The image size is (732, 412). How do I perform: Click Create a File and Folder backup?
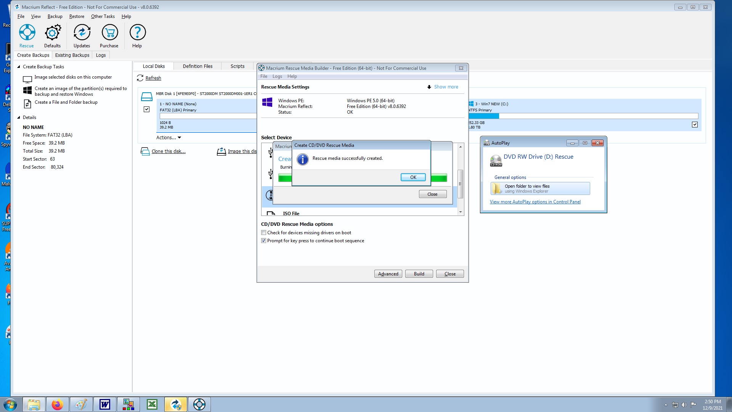tap(66, 102)
